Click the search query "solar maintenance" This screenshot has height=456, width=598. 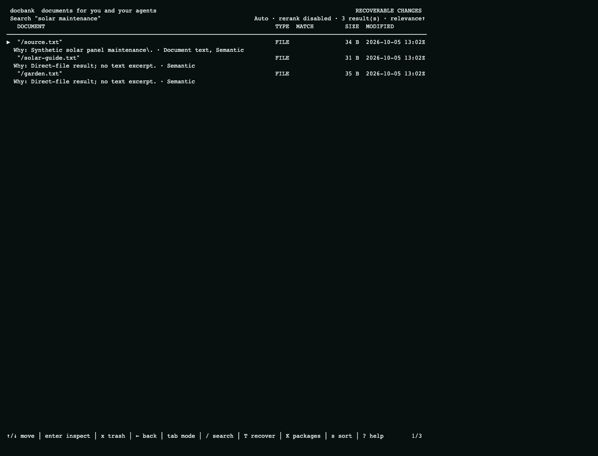[68, 19]
